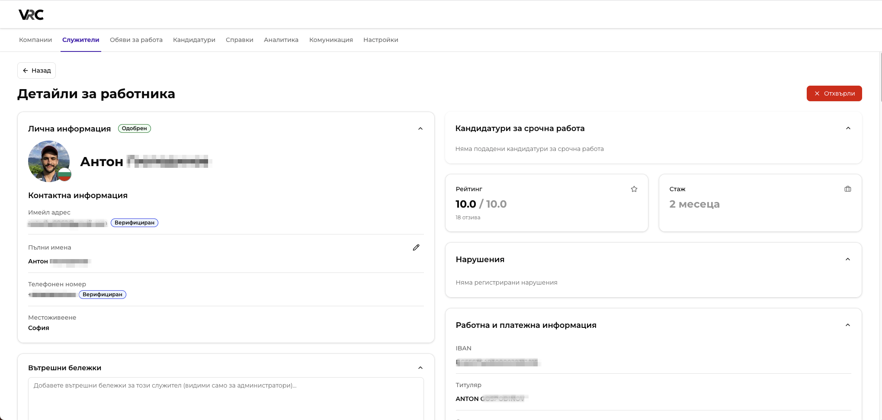Switch to the Компании tab
Image resolution: width=882 pixels, height=420 pixels.
click(x=35, y=39)
